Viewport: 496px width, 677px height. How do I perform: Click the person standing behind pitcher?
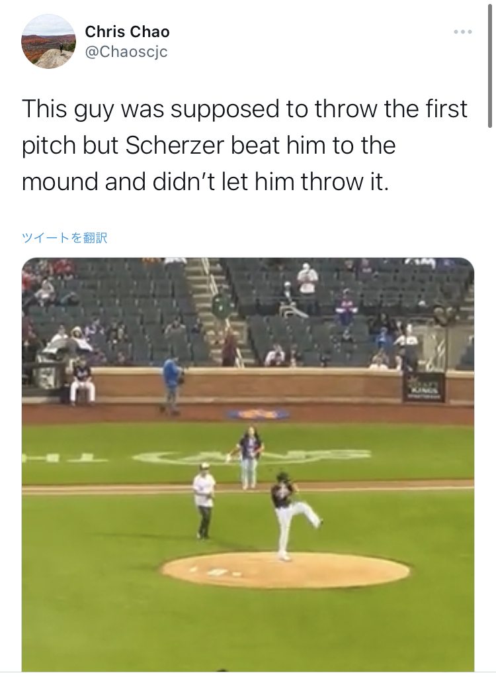click(249, 456)
